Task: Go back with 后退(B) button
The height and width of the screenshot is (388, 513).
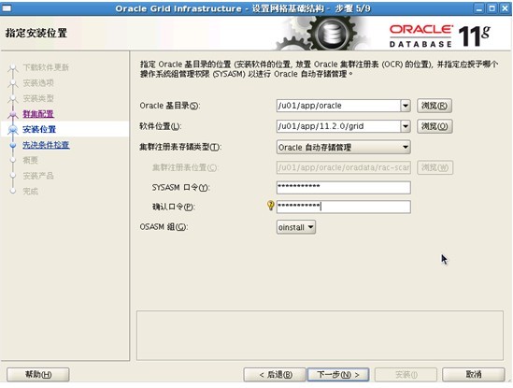Action: (275, 374)
